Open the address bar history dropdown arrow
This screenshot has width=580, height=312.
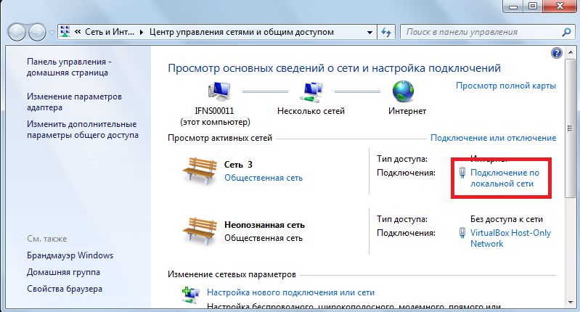369,32
